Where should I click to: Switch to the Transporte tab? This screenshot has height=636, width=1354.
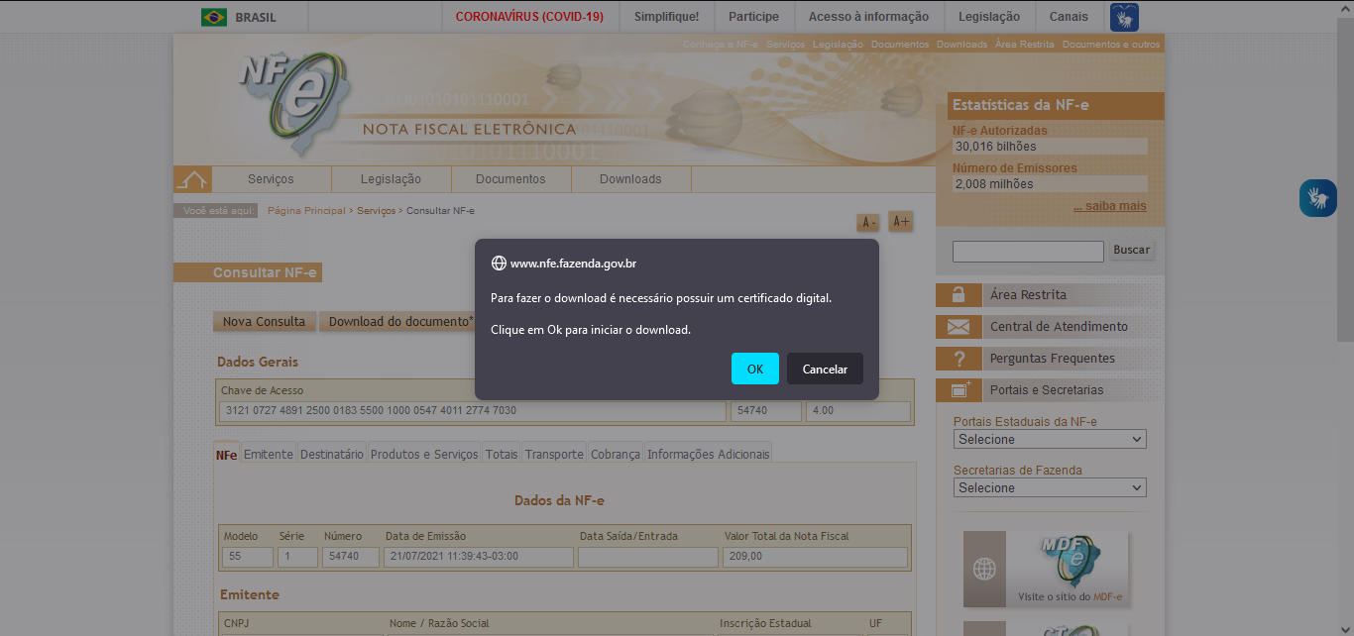click(x=554, y=454)
